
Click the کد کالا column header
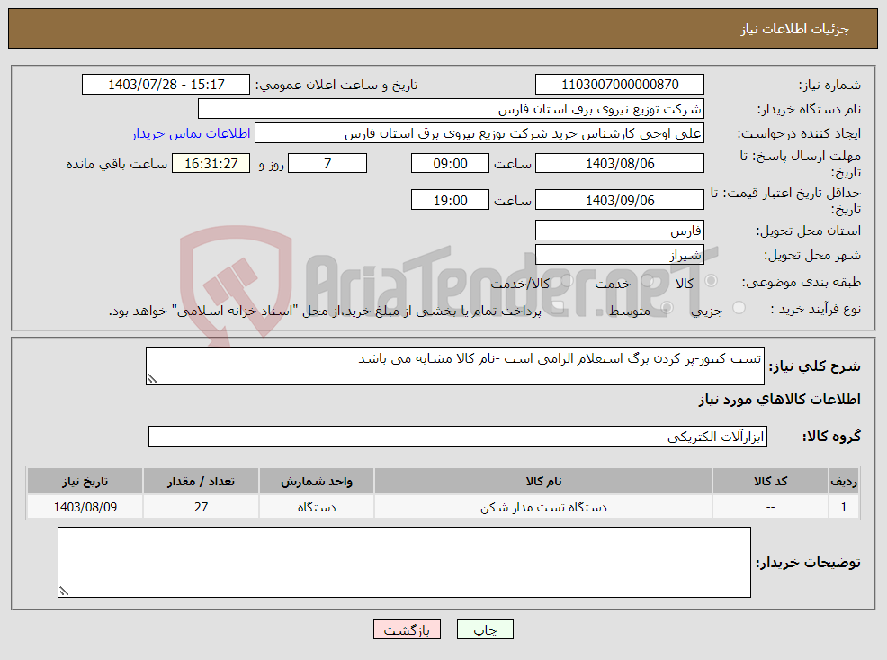point(770,481)
